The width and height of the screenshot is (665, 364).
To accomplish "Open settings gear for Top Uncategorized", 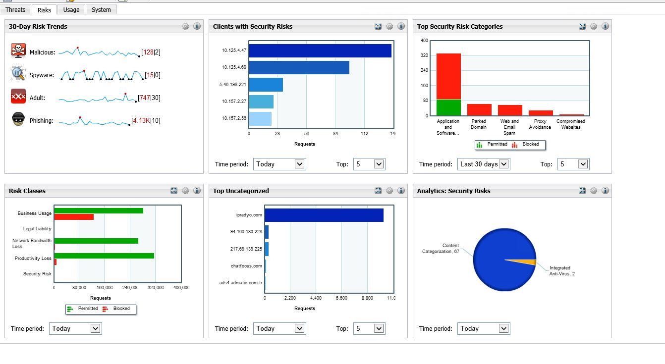I will tap(389, 191).
